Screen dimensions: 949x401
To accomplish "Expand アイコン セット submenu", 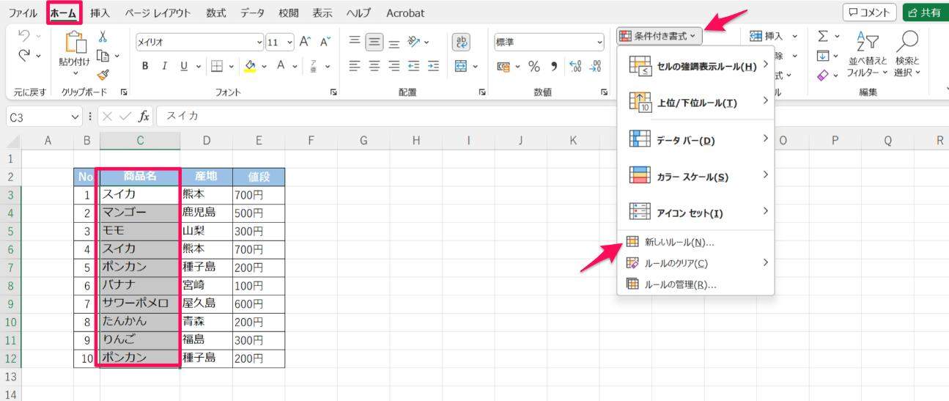I will (696, 213).
